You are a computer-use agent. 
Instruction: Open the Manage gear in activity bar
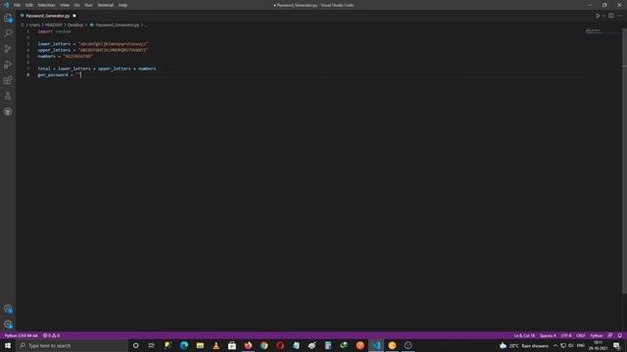(x=8, y=324)
